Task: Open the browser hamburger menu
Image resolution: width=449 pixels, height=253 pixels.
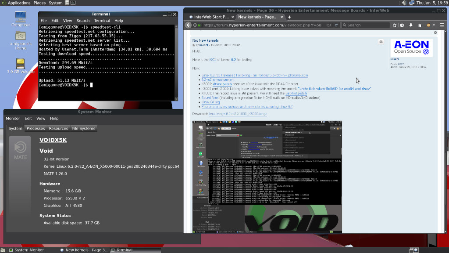Action: click(x=442, y=25)
